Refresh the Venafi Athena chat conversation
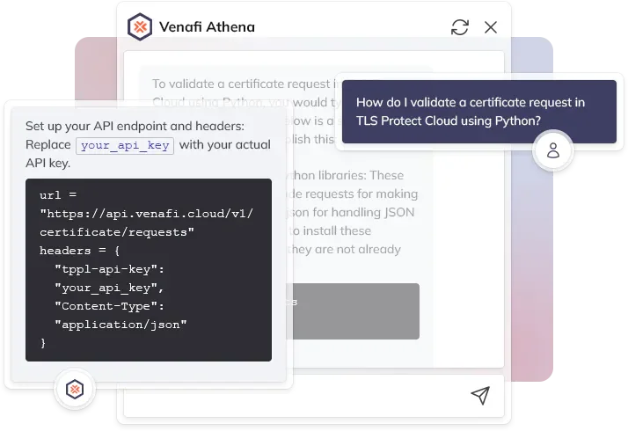The height and width of the screenshot is (431, 628). tap(460, 27)
